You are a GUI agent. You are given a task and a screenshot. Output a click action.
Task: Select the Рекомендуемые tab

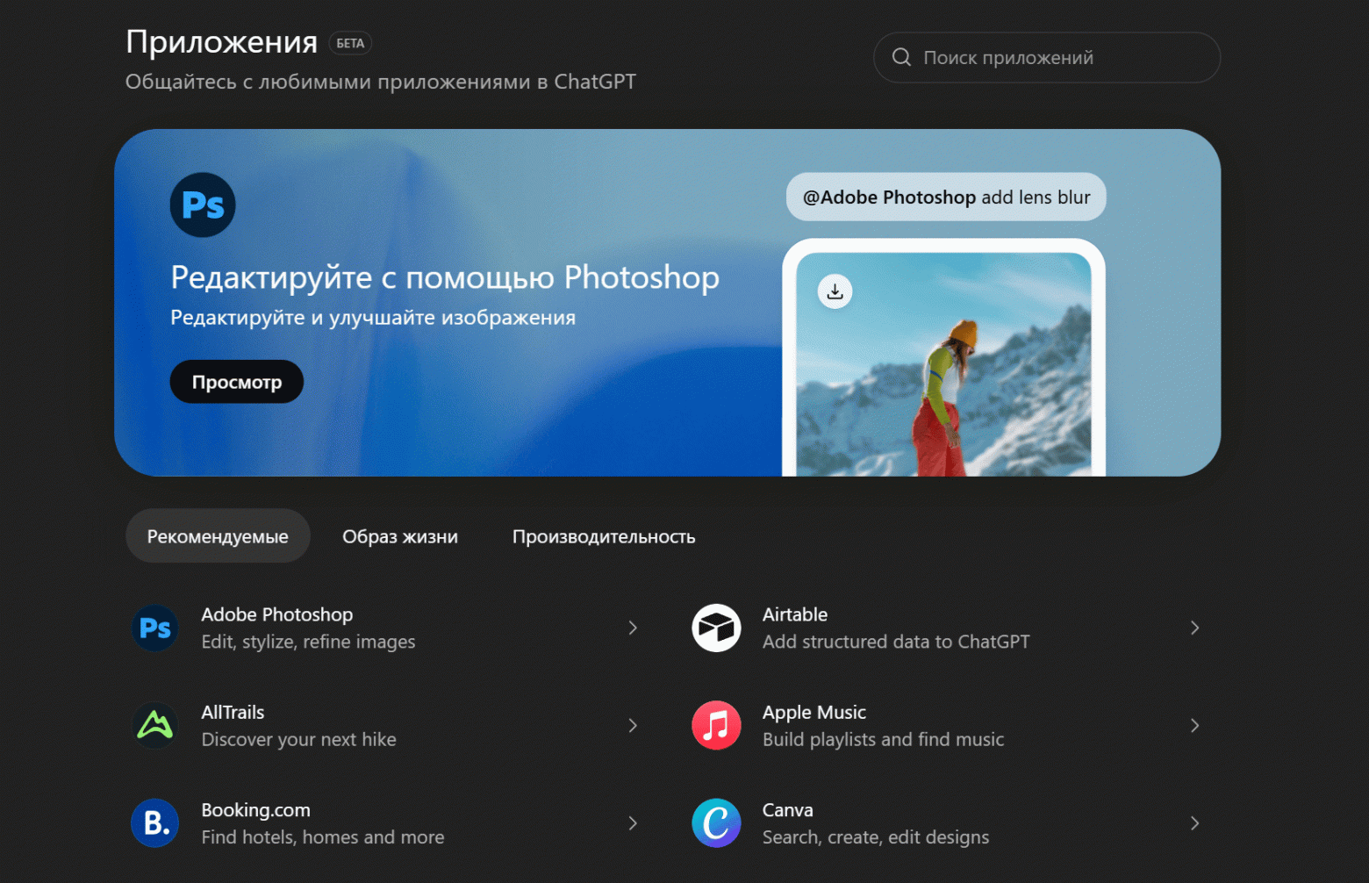[218, 535]
